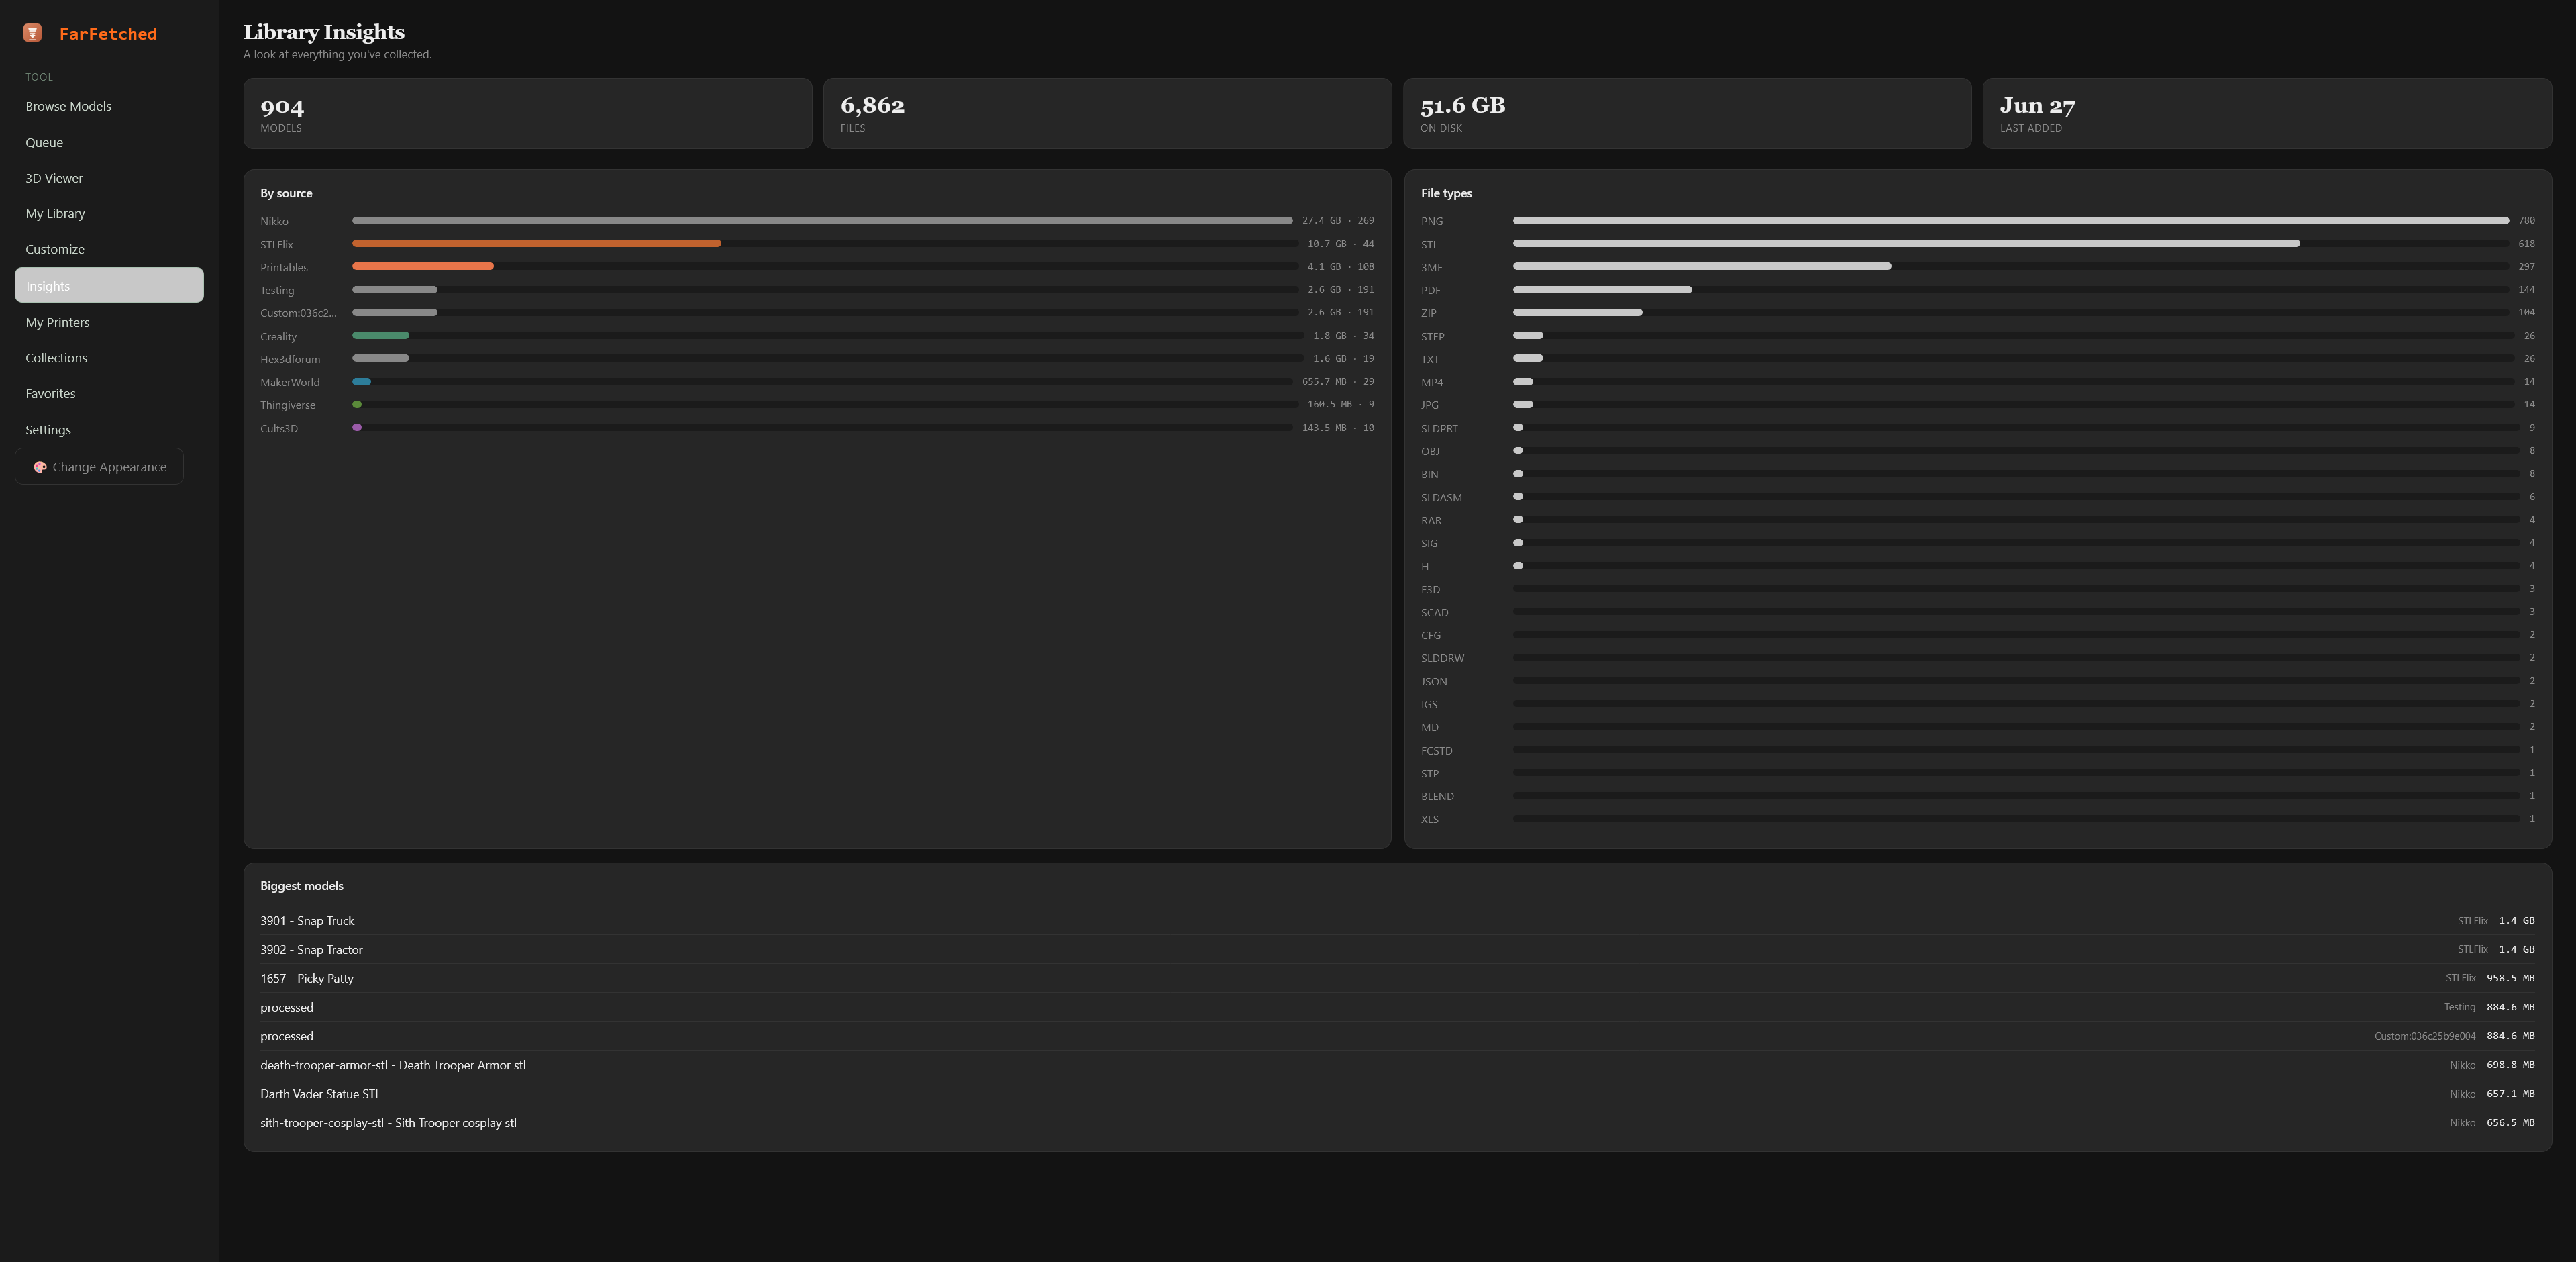
Task: Click the palette icon beside Change Appearance
Action: pyautogui.click(x=40, y=467)
